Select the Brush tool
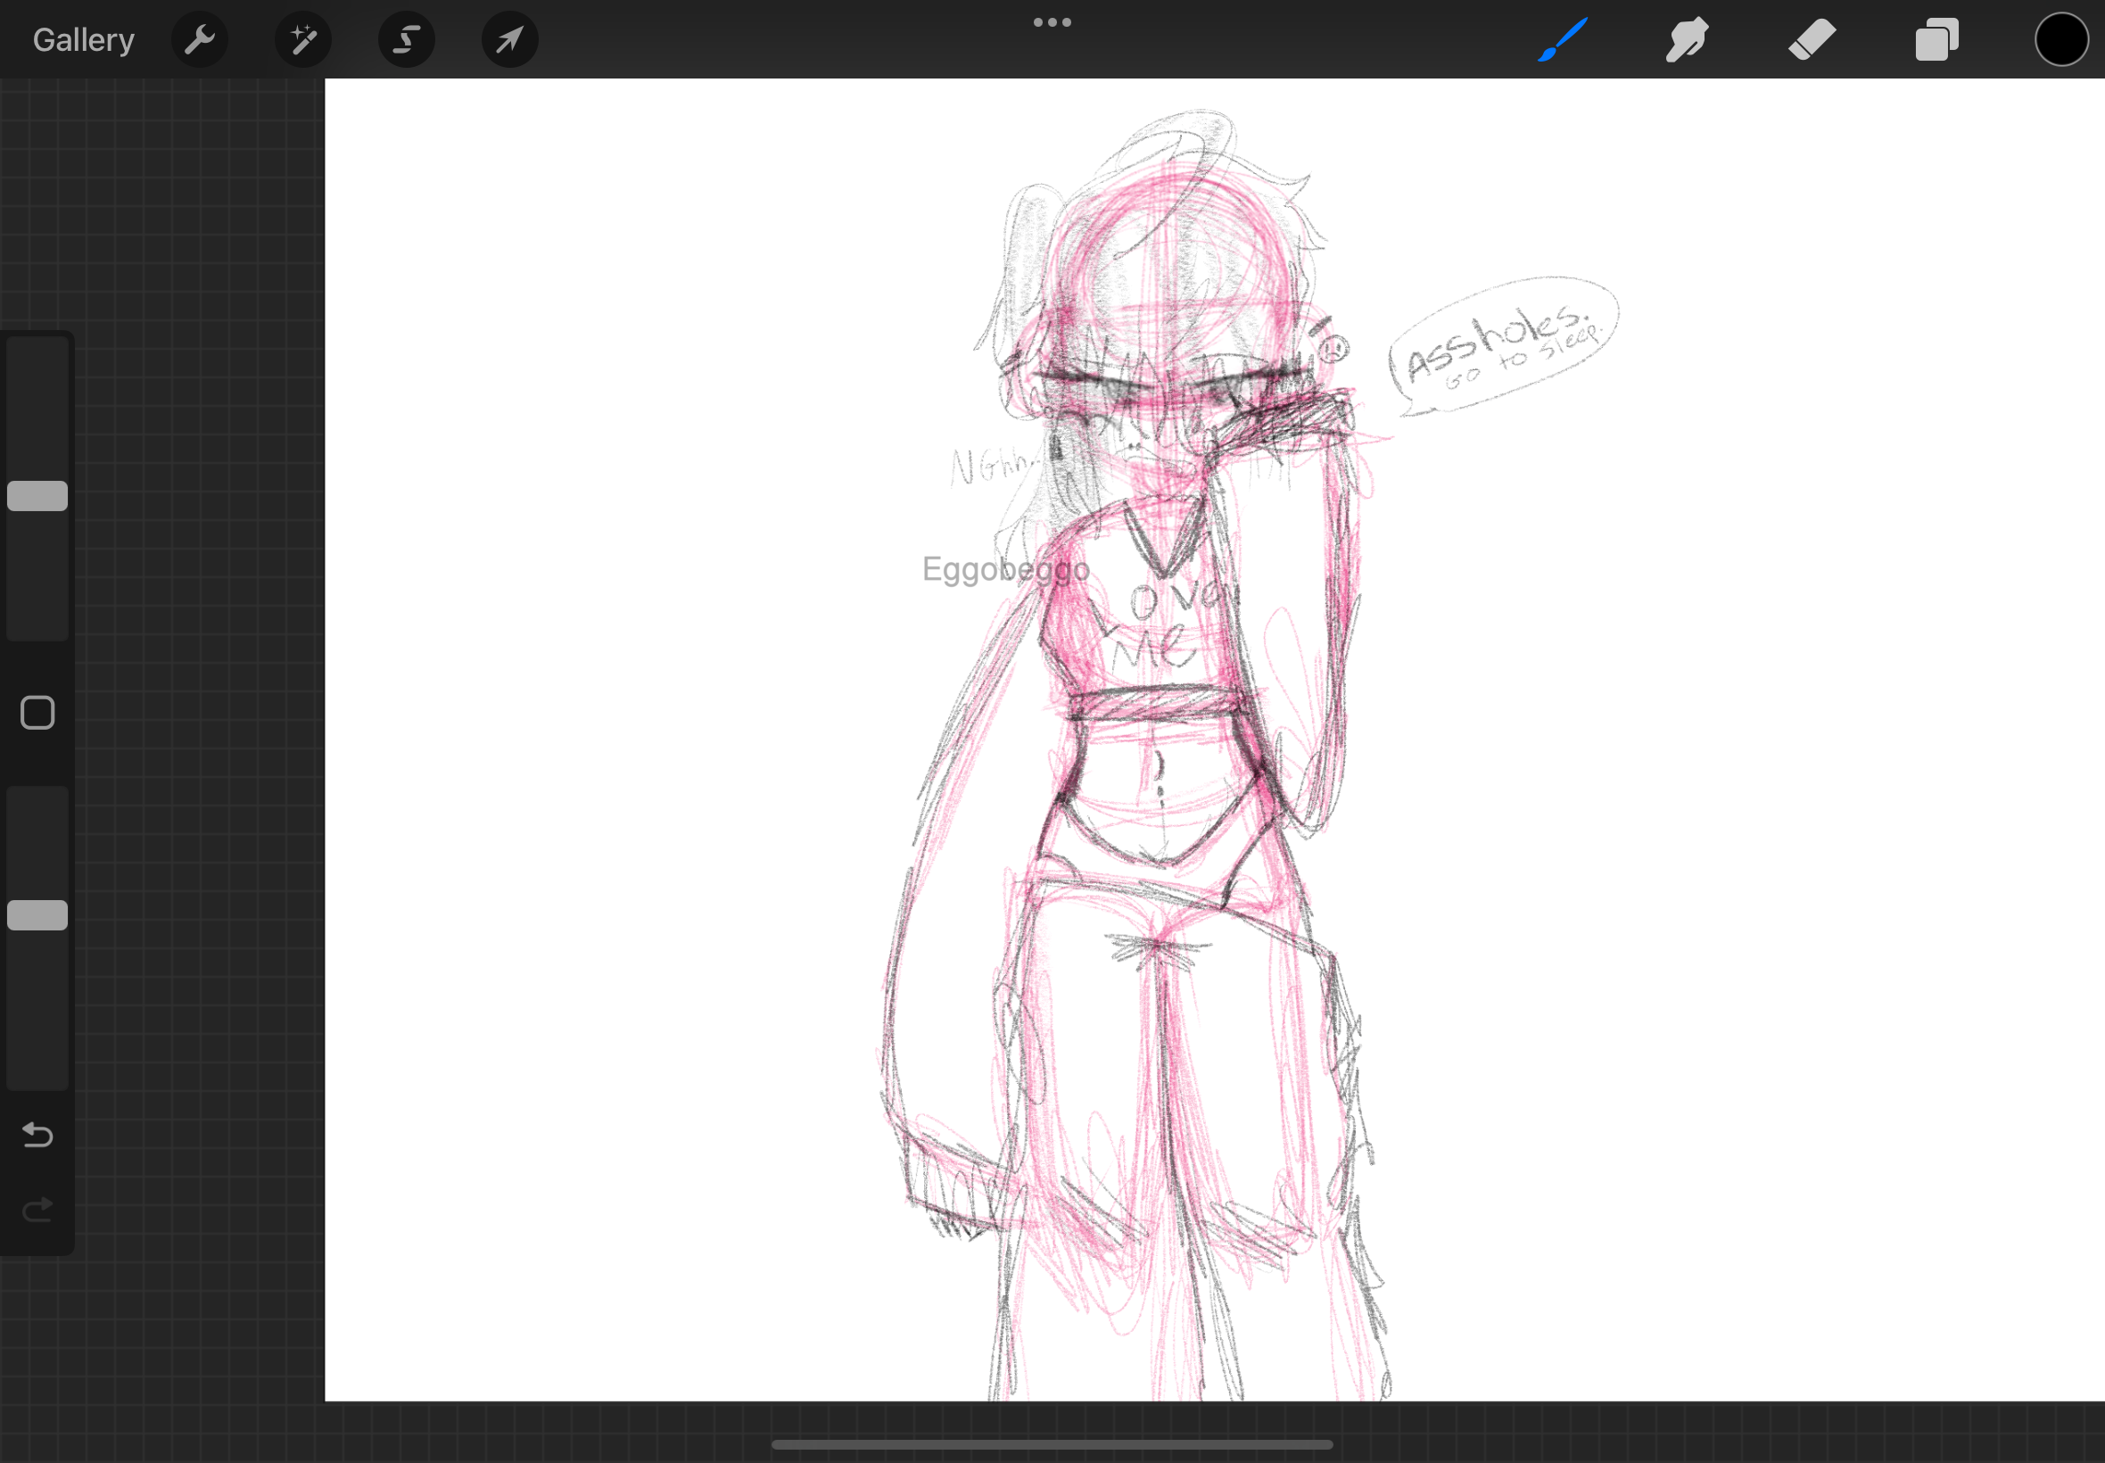Image resolution: width=2105 pixels, height=1463 pixels. tap(1563, 39)
